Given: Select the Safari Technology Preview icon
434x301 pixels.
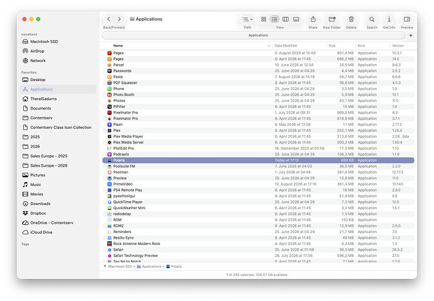Looking at the screenshot, I should [x=109, y=256].
